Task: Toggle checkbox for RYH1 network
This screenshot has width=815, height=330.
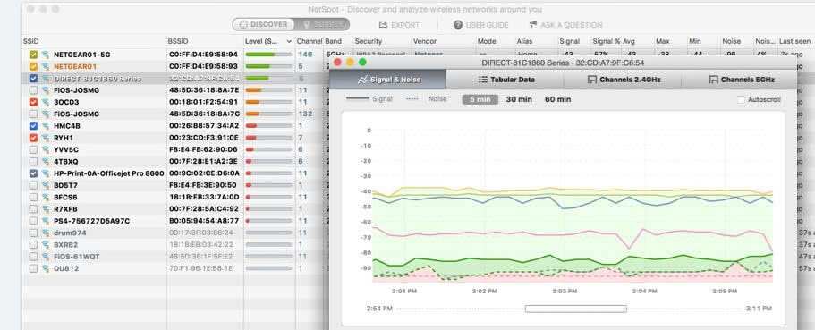Action: 33,138
